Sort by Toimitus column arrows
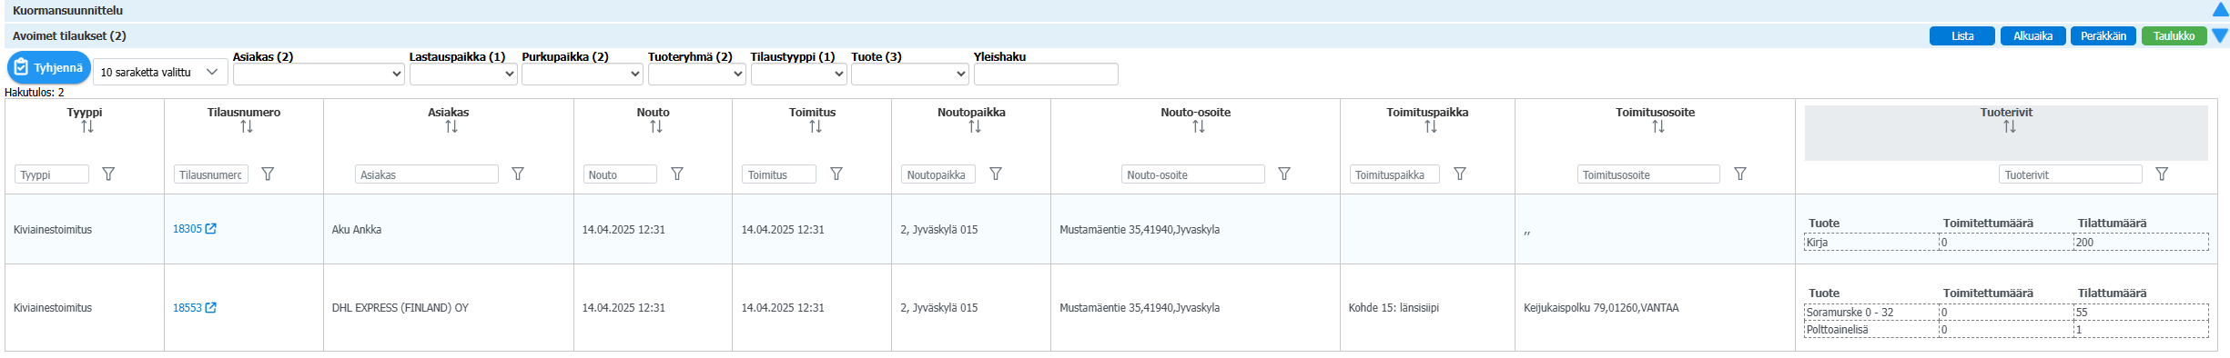2230x358 pixels. click(816, 127)
